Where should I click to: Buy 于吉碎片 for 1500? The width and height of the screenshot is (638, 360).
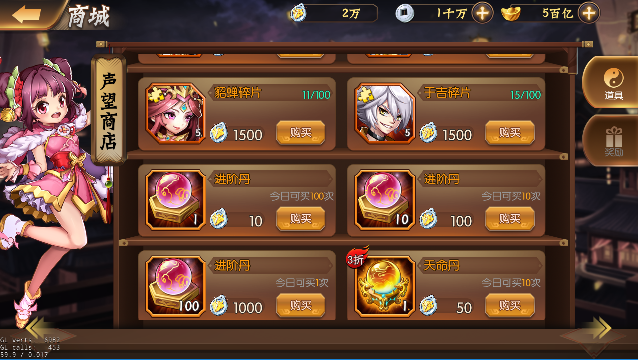510,133
